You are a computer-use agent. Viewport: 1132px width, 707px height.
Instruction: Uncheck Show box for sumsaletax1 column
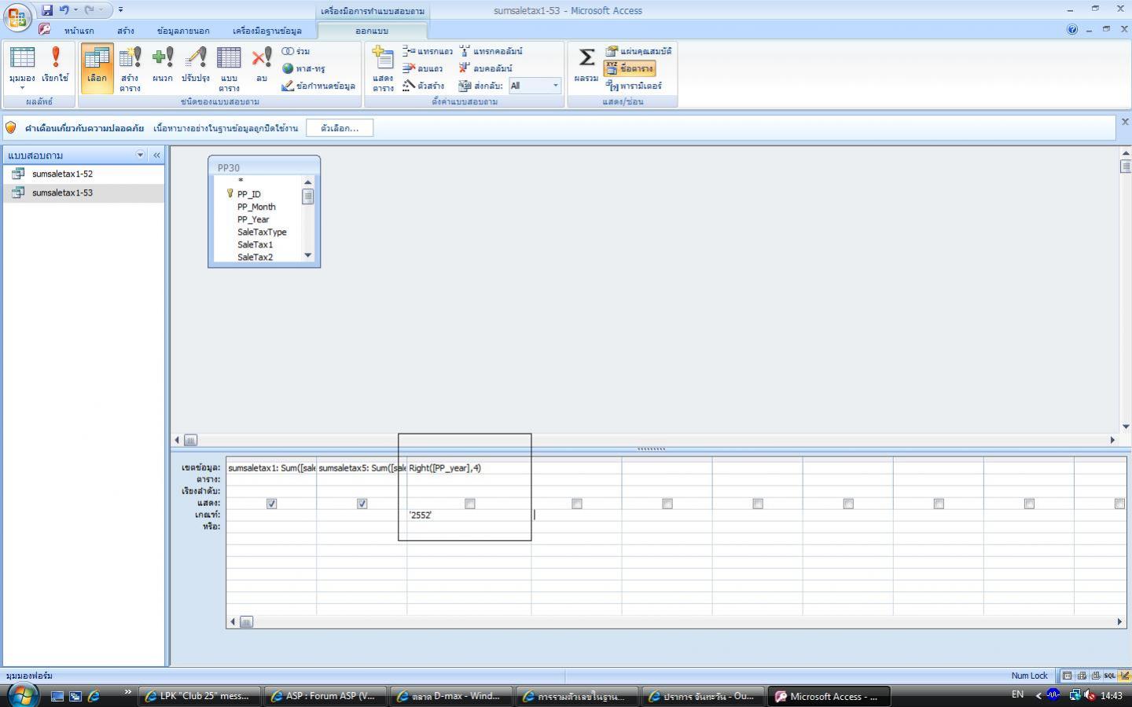pos(271,504)
